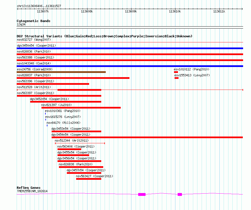Select the tiny blue esv1010361 (Pang2010) marker
This screenshot has height=210, width=251.
click(45, 114)
